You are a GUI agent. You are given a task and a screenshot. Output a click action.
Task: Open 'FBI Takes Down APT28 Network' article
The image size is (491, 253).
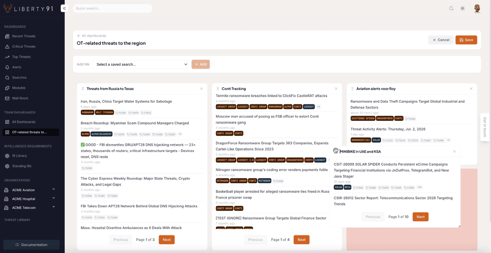click(x=139, y=206)
